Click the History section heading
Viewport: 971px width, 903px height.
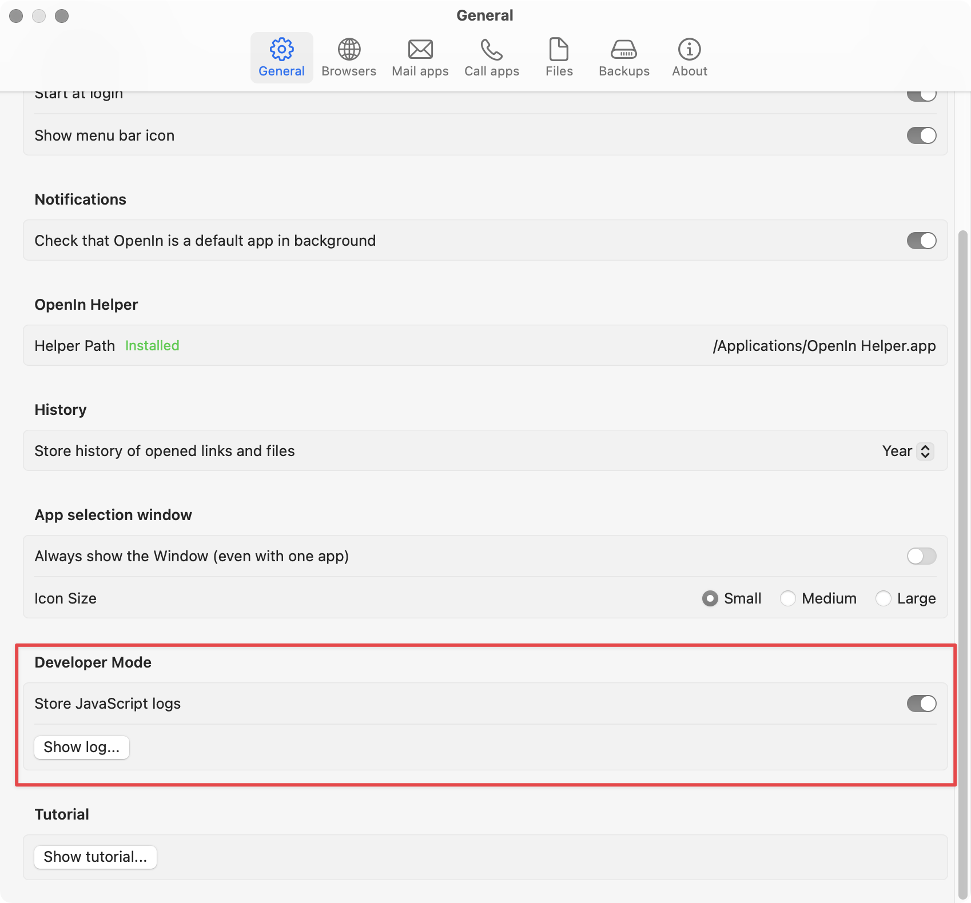click(x=61, y=410)
